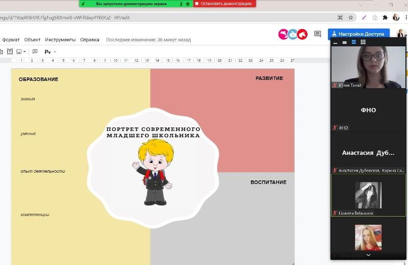This screenshot has width=408, height=265.
Task: Click the purple feather extension icon
Action: click(x=364, y=17)
